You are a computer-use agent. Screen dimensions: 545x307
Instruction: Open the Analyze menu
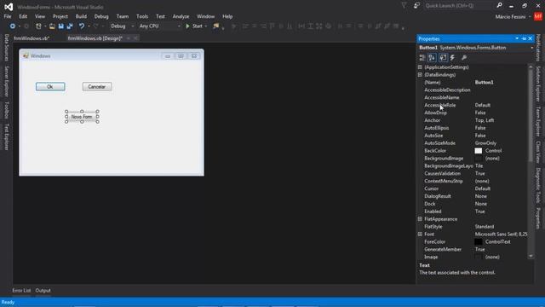click(x=181, y=16)
